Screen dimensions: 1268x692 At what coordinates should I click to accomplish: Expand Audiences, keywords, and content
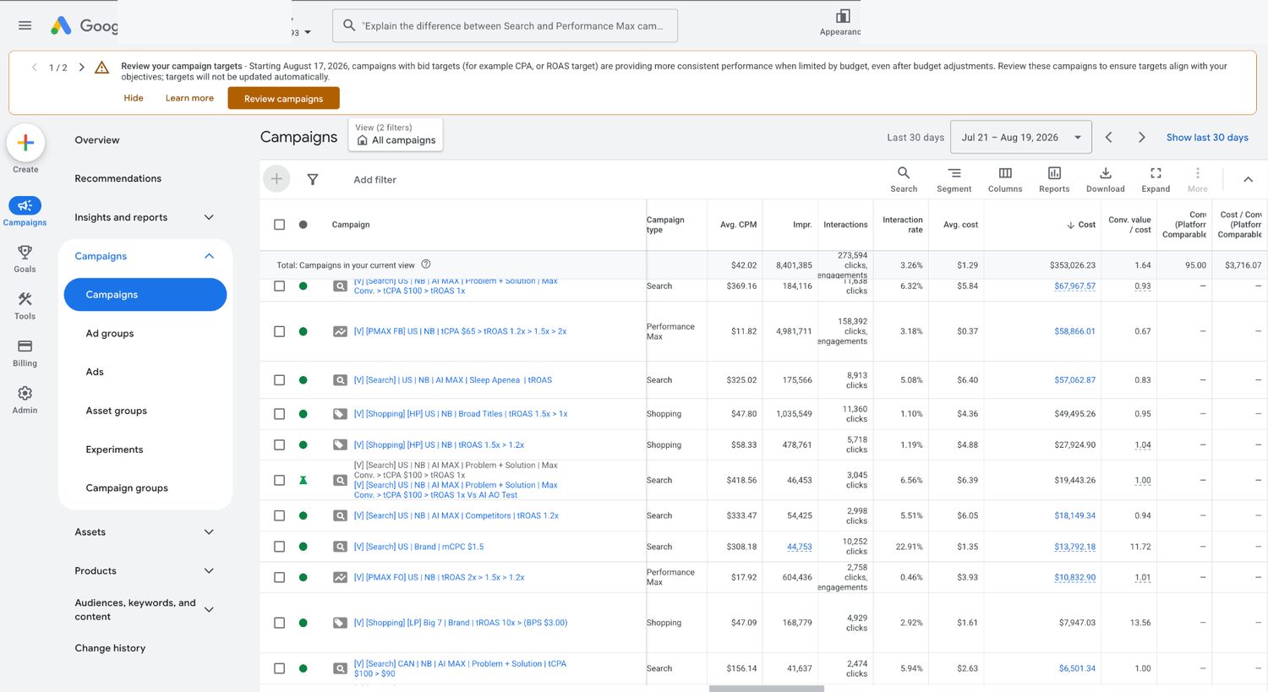point(209,609)
